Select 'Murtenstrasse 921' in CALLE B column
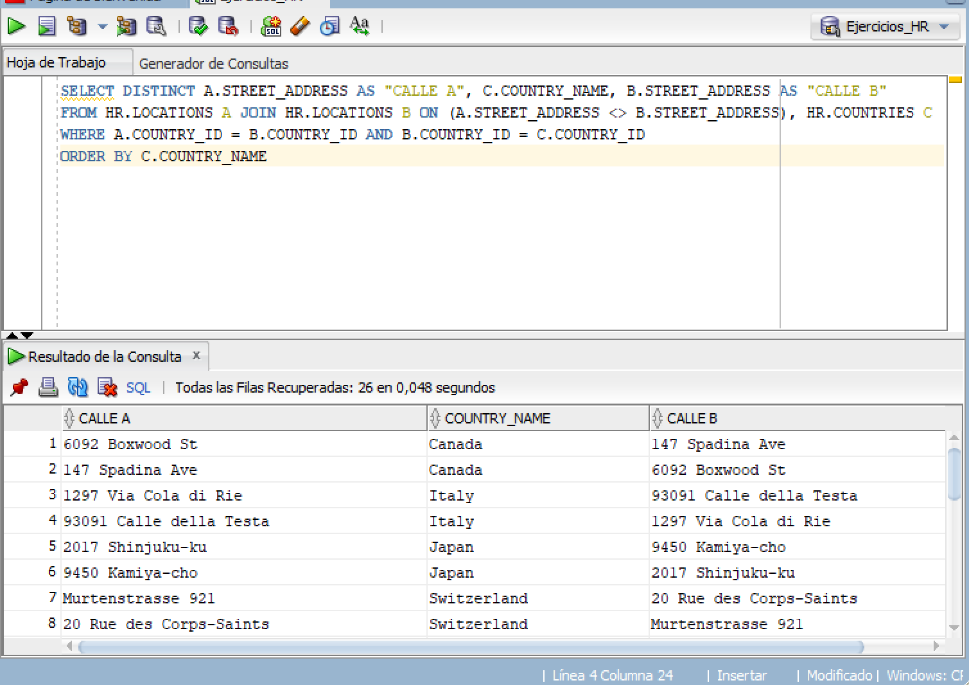Viewport: 969px width, 685px height. [x=798, y=624]
